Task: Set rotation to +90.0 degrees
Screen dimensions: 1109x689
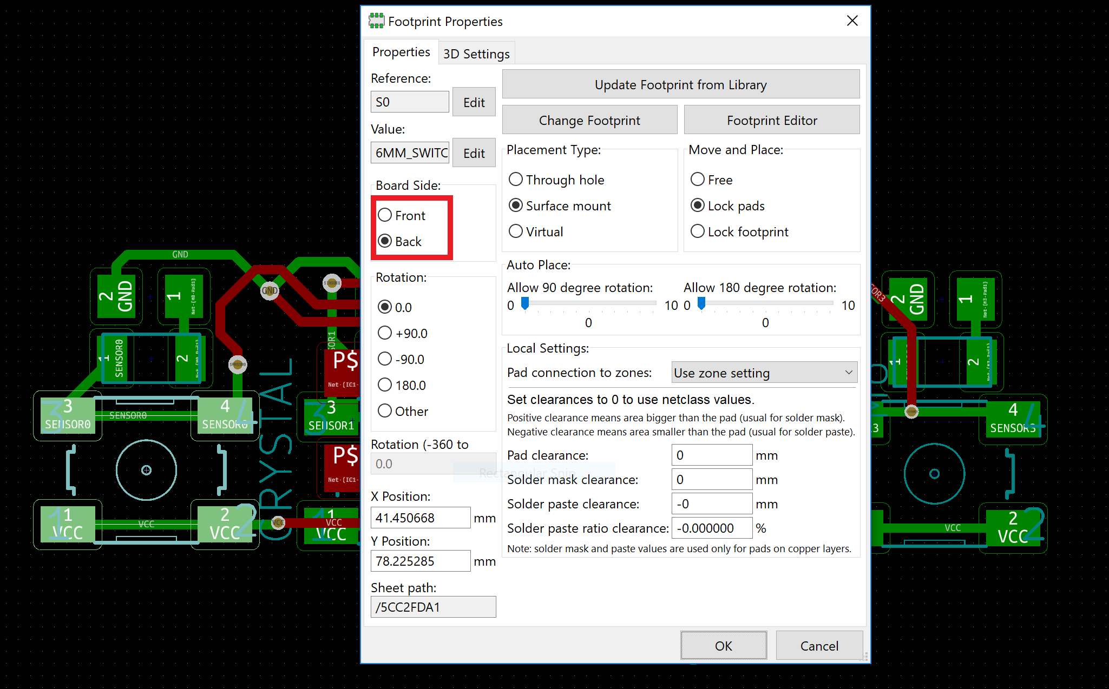Action: pos(385,333)
